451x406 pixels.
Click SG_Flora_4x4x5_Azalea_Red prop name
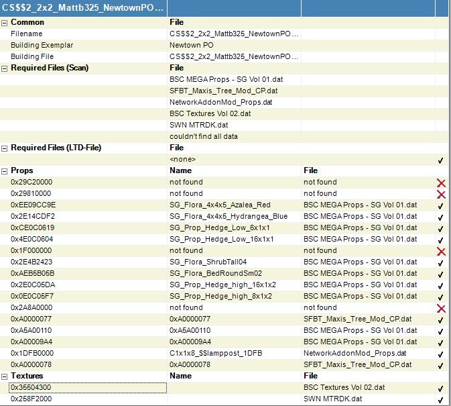220,205
